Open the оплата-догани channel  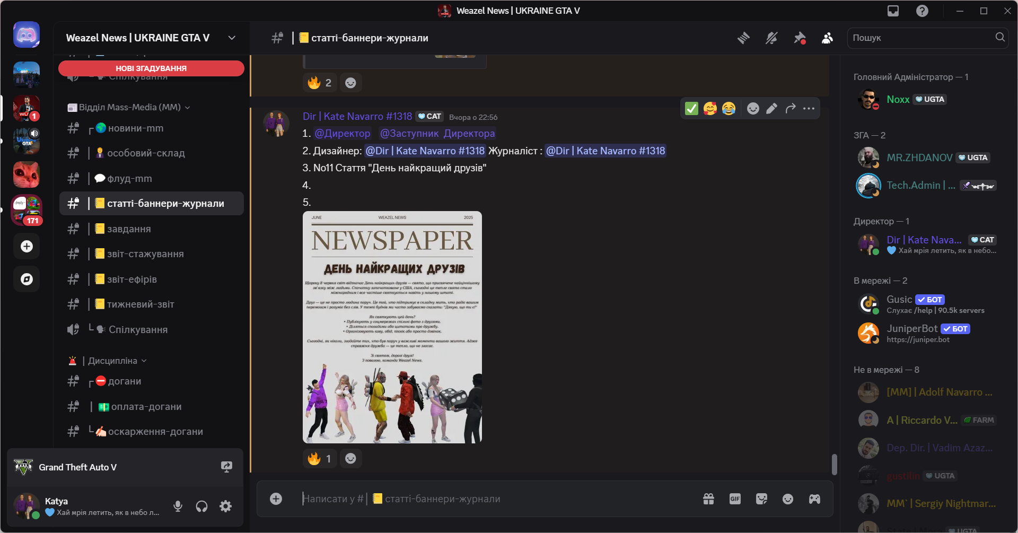[x=151, y=407]
